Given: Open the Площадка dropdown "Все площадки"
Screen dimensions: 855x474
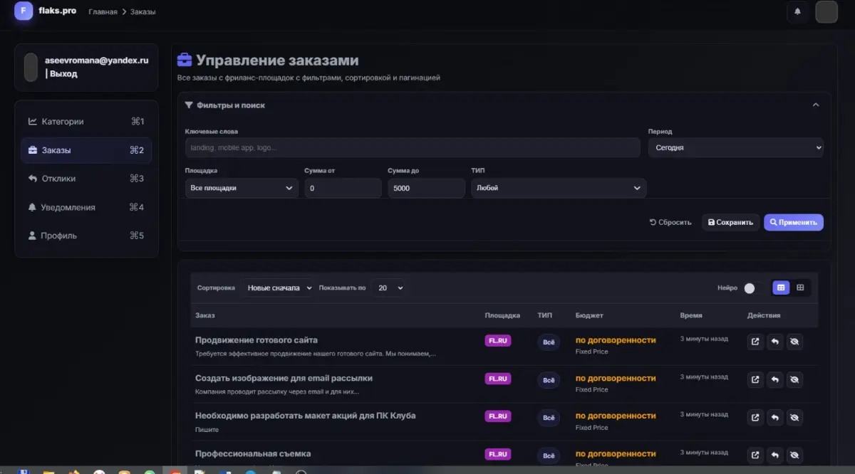Looking at the screenshot, I should (x=242, y=188).
